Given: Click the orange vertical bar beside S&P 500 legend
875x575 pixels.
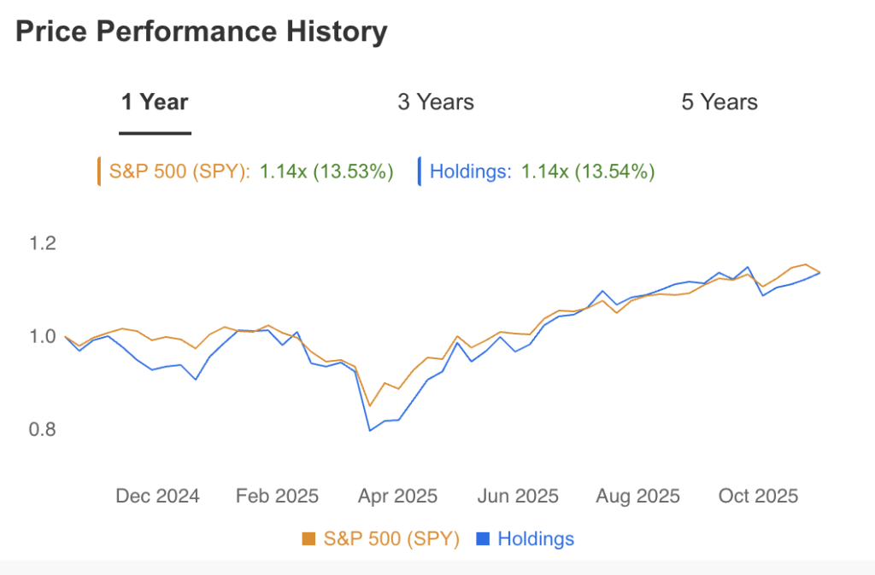Looking at the screenshot, I should [x=100, y=171].
